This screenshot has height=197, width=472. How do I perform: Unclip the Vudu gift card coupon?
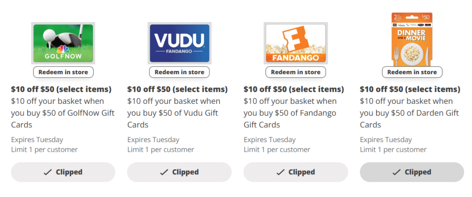click(179, 172)
